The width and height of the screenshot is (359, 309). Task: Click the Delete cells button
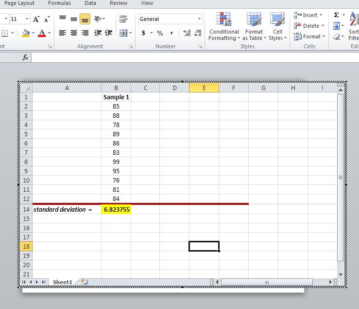(x=308, y=26)
